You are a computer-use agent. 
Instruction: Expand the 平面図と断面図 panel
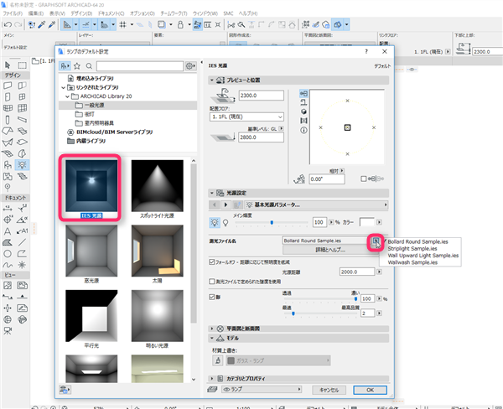pyautogui.click(x=212, y=329)
